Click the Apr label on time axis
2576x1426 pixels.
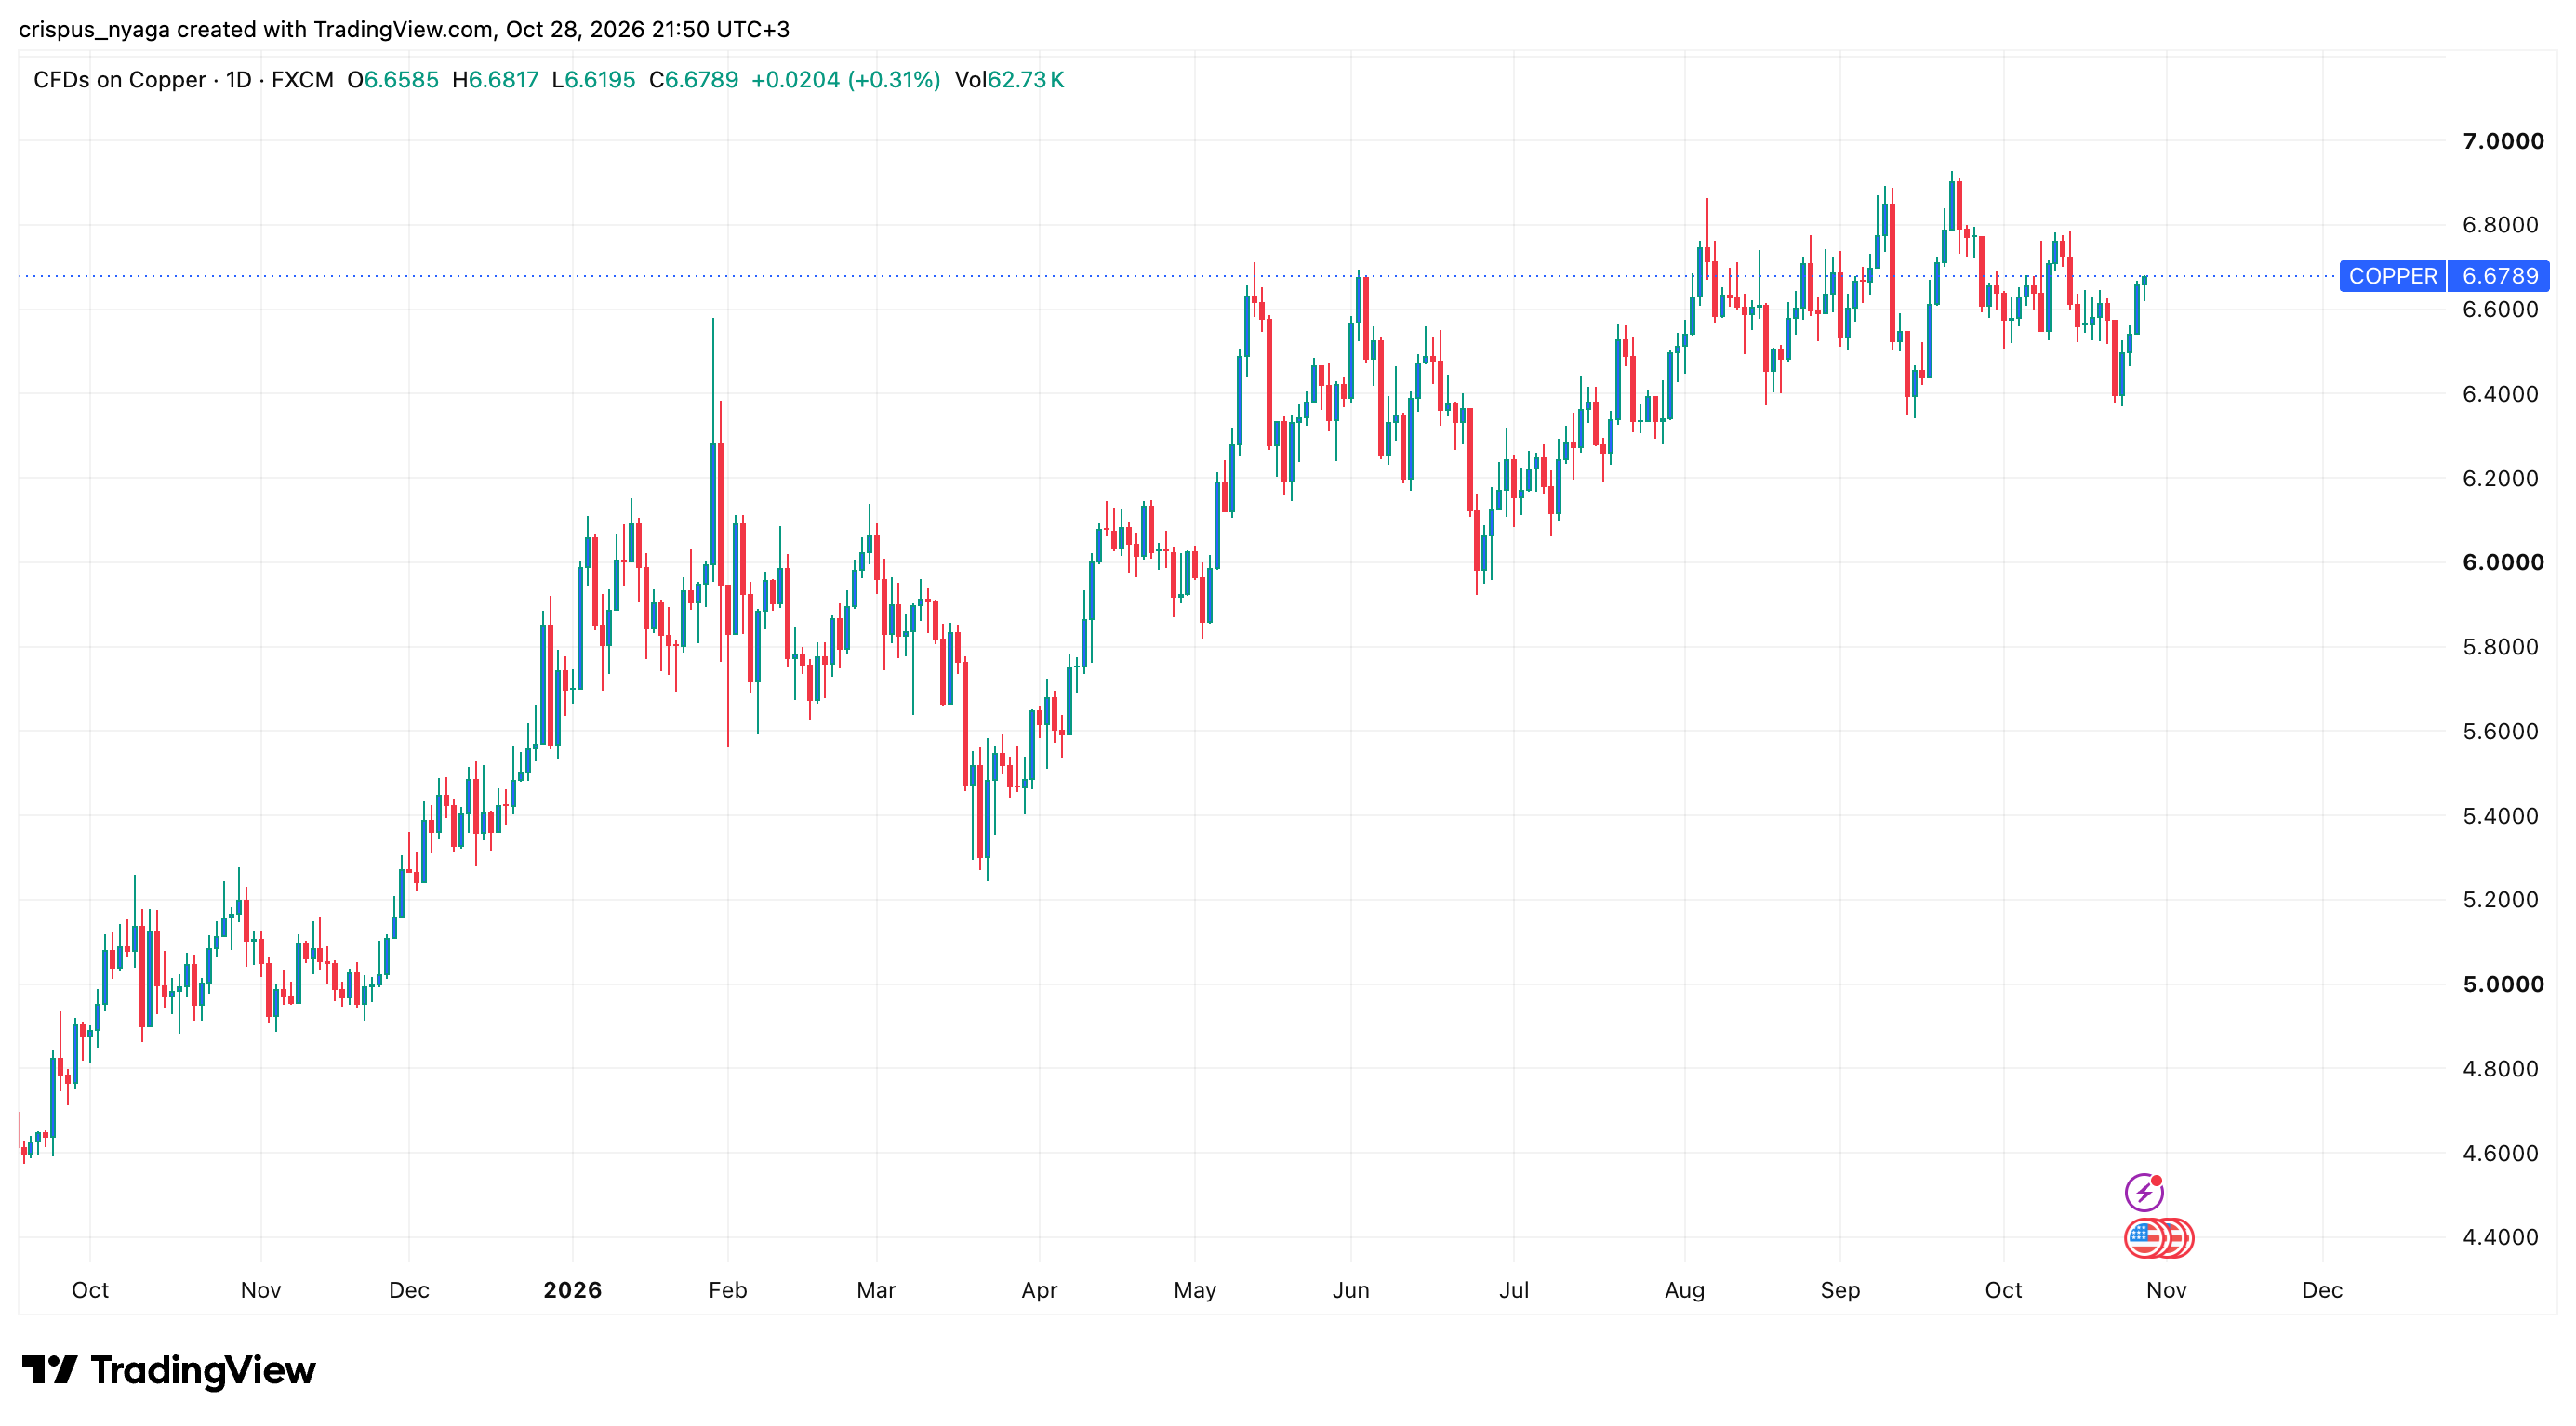coord(1039,1290)
